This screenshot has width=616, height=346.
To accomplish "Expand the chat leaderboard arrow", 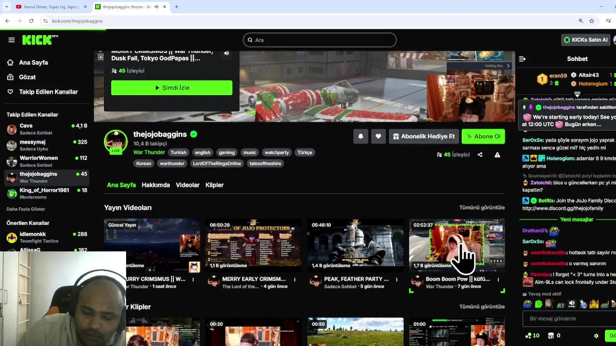I will click(x=577, y=95).
